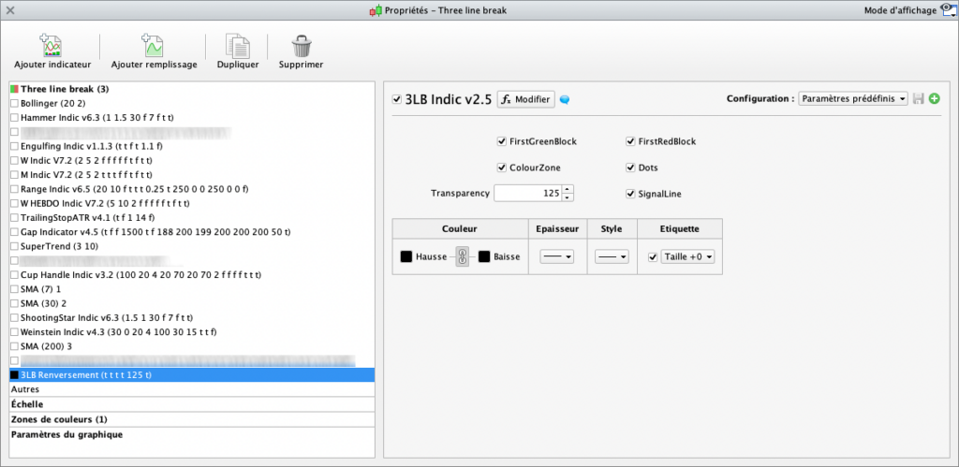This screenshot has height=467, width=959.
Task: Click the Transparency value field
Action: pos(528,194)
